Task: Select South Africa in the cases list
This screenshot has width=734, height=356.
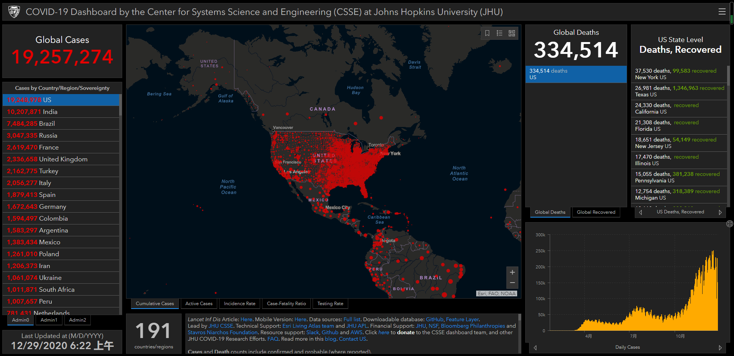Action: click(61, 289)
